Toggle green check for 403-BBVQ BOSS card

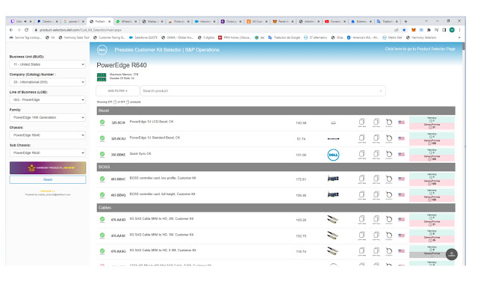coord(102,195)
